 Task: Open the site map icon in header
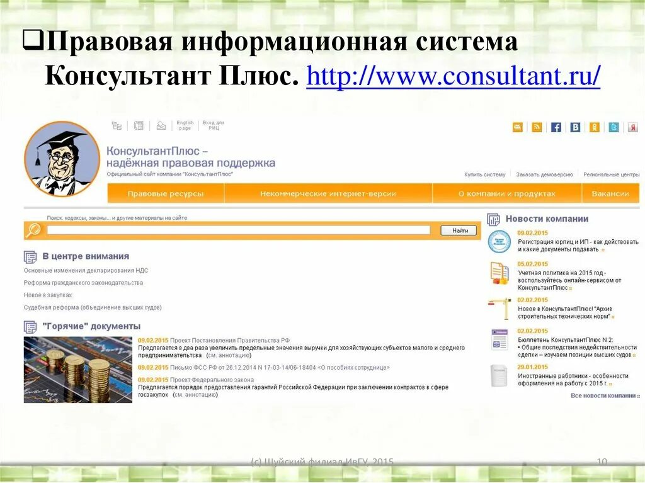(x=117, y=126)
